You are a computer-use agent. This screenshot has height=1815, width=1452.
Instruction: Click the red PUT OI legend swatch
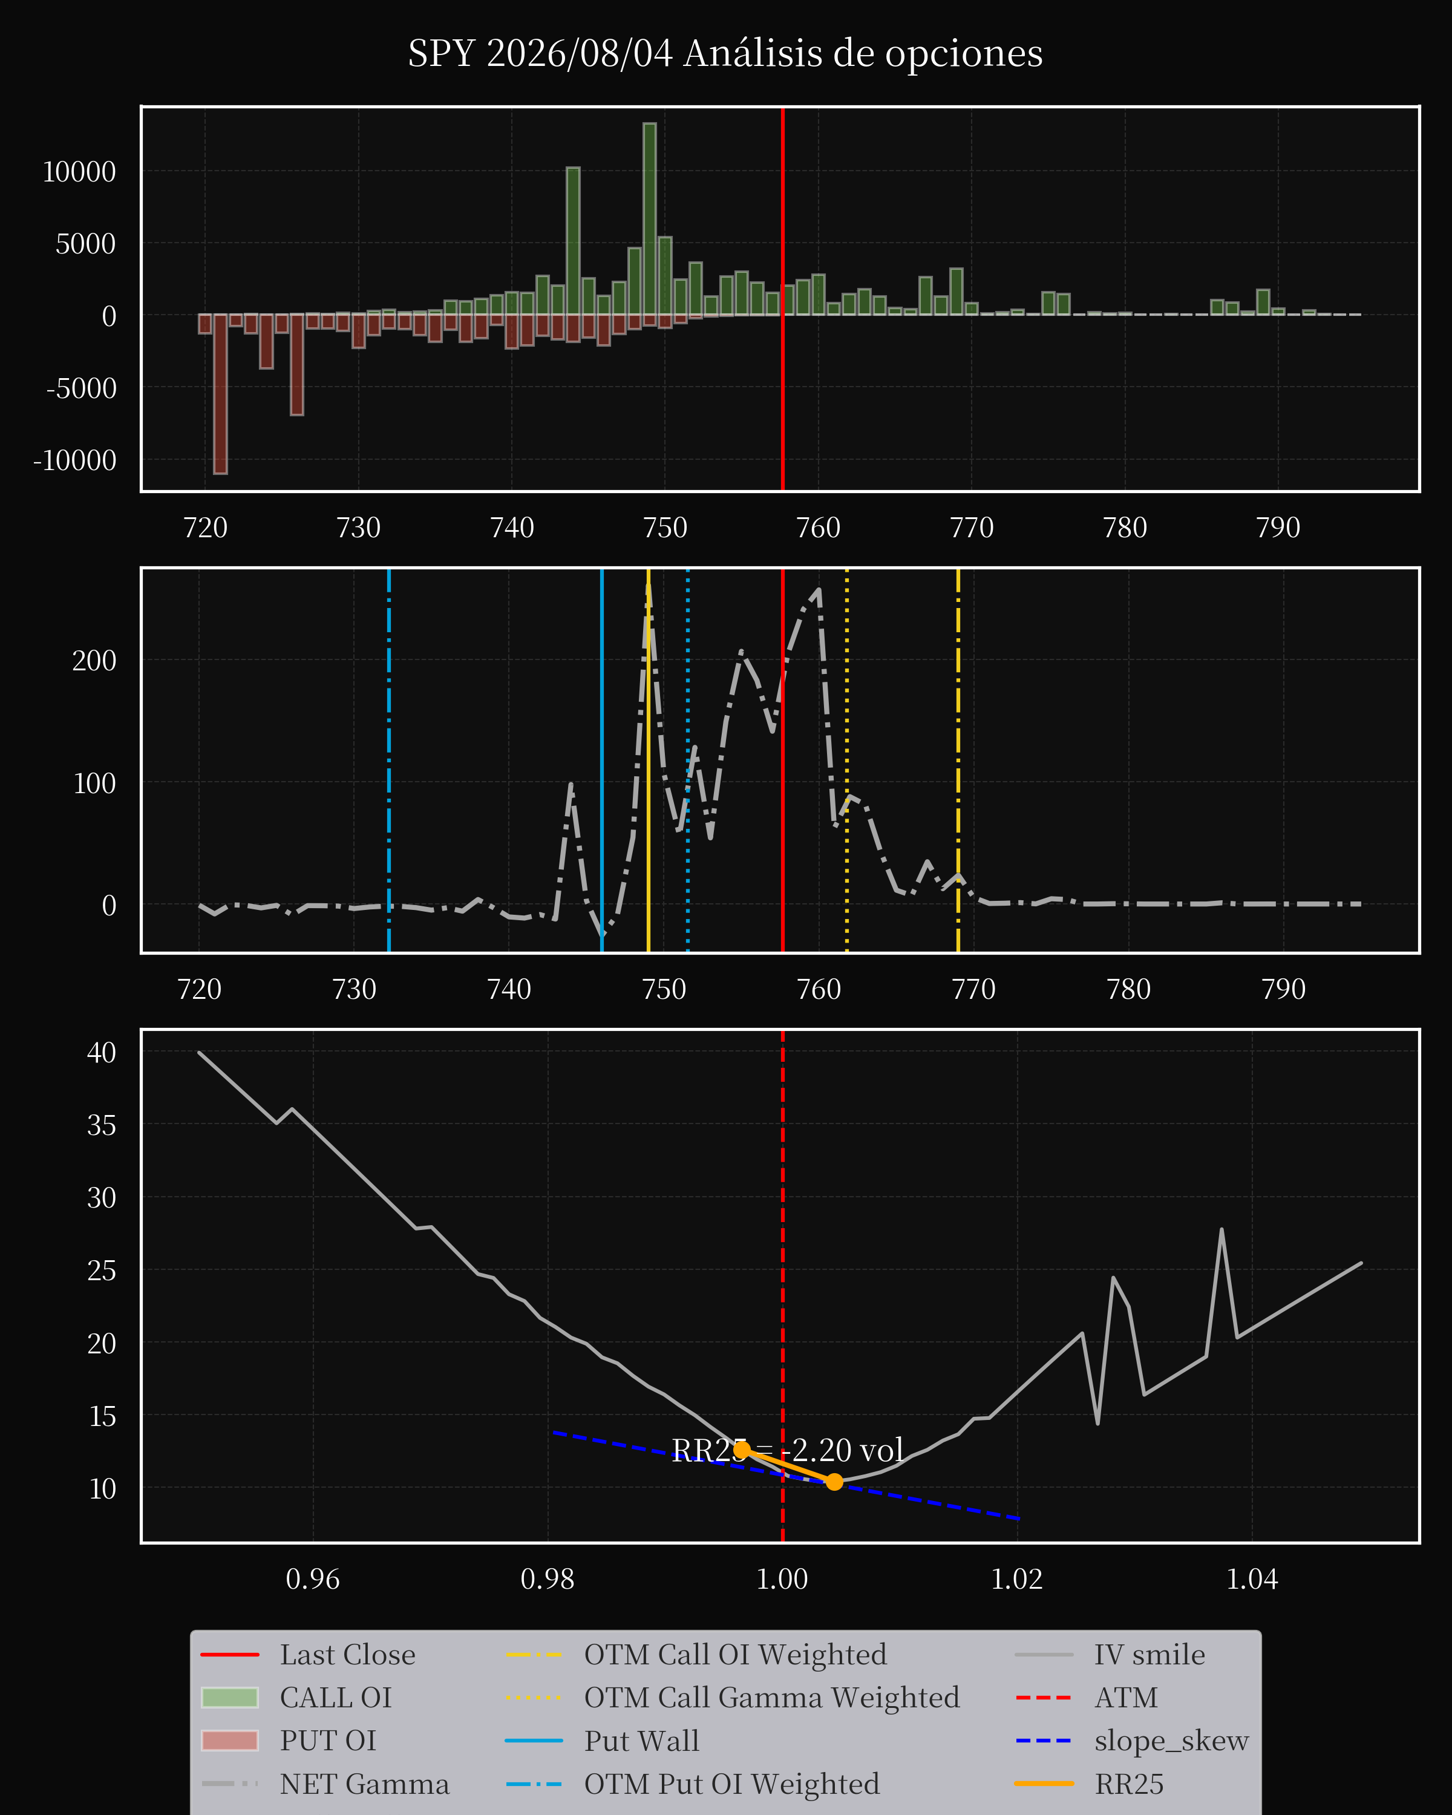[230, 1741]
